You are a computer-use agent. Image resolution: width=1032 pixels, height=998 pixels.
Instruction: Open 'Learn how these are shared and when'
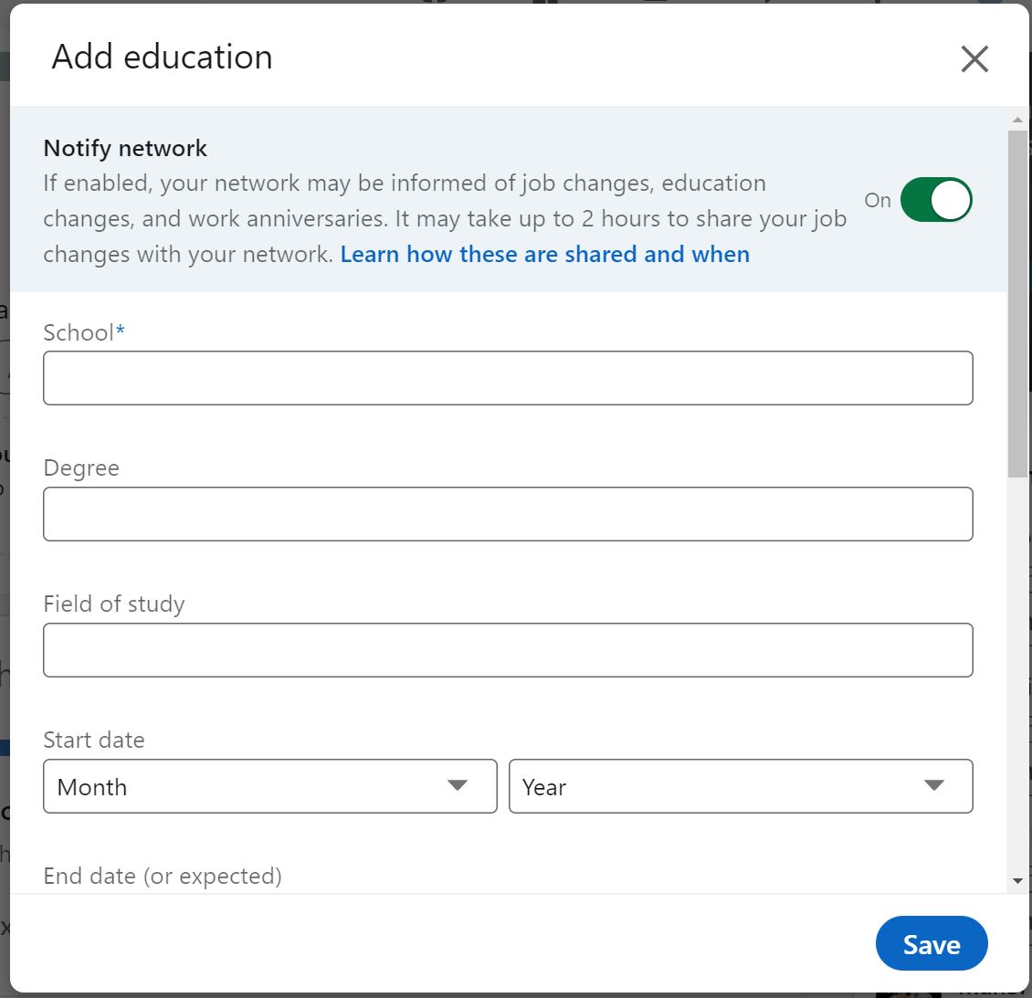(544, 255)
